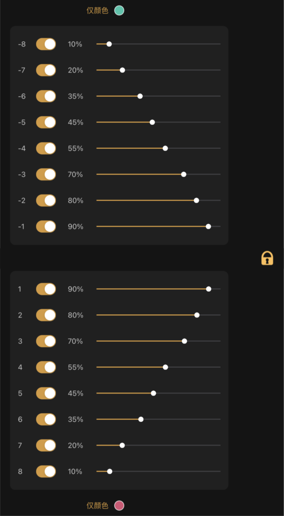This screenshot has width=284, height=516.
Task: Switch off the frame 8 toggle
Action: [46, 472]
